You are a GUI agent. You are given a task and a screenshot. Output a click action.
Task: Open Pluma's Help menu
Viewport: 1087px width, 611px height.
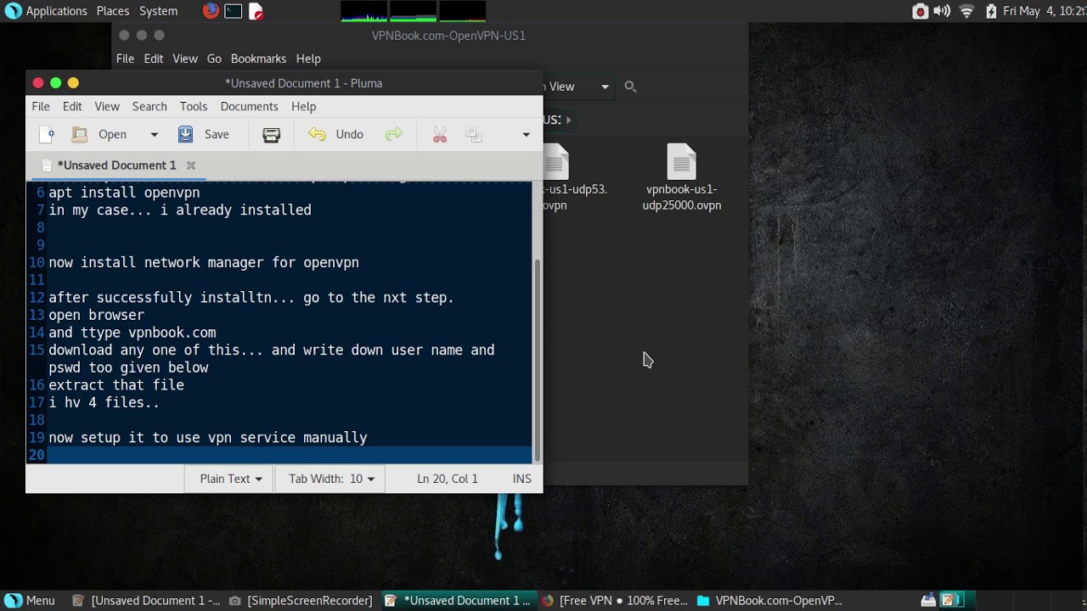click(303, 106)
